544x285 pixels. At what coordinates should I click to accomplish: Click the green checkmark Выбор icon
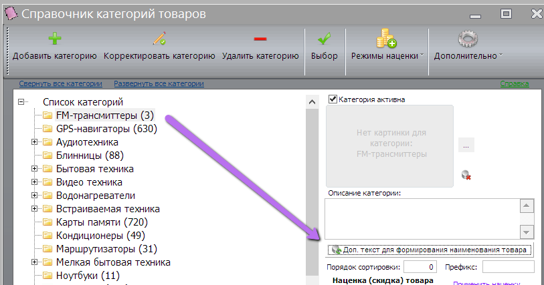[x=324, y=39]
